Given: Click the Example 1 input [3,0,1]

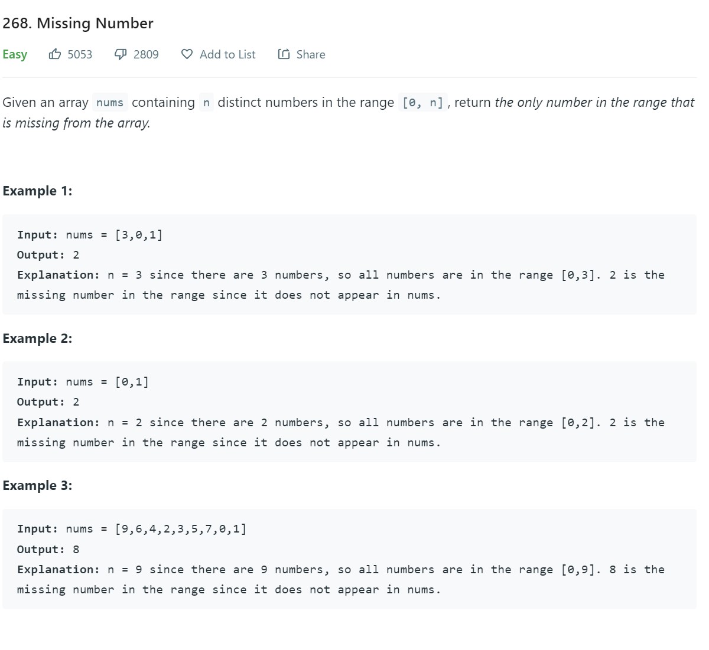Looking at the screenshot, I should pos(139,235).
